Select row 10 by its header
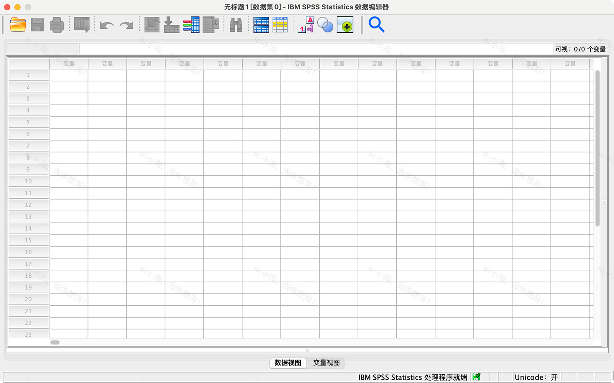 (28, 181)
